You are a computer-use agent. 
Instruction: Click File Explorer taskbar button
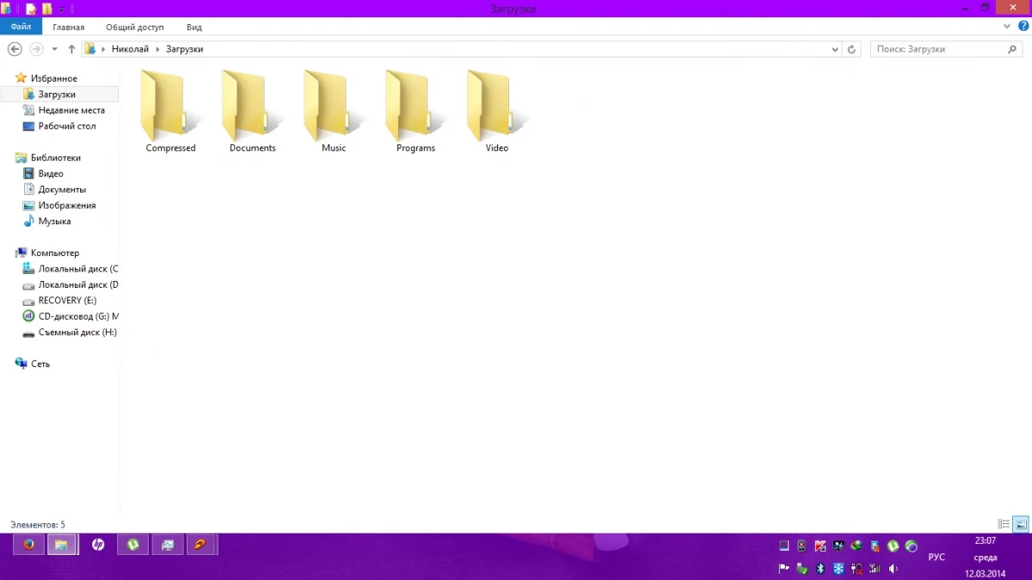click(62, 545)
